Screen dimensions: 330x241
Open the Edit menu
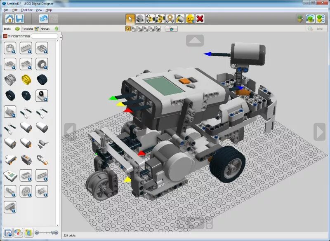click(x=15, y=10)
